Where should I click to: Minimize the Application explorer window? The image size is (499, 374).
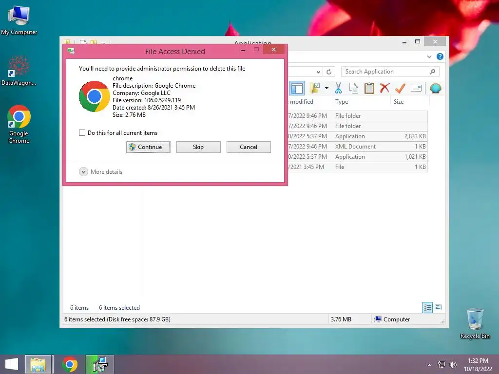click(404, 42)
